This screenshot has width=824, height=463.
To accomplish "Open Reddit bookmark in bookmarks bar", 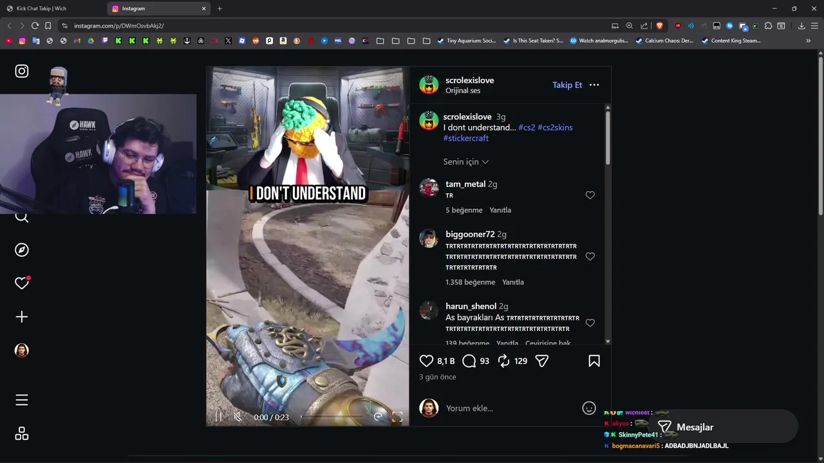I will pos(256,41).
